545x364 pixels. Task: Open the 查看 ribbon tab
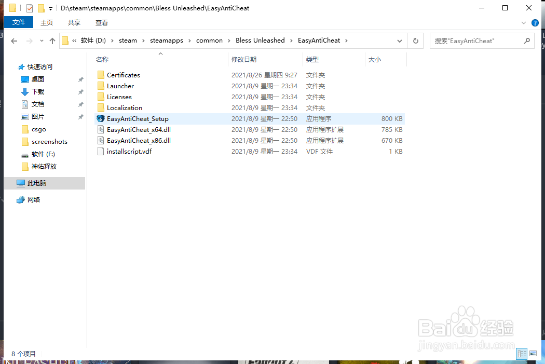pos(102,23)
